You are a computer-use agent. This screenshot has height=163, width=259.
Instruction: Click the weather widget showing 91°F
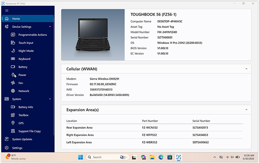(16, 157)
